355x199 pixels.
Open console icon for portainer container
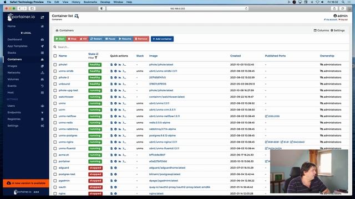point(124,161)
